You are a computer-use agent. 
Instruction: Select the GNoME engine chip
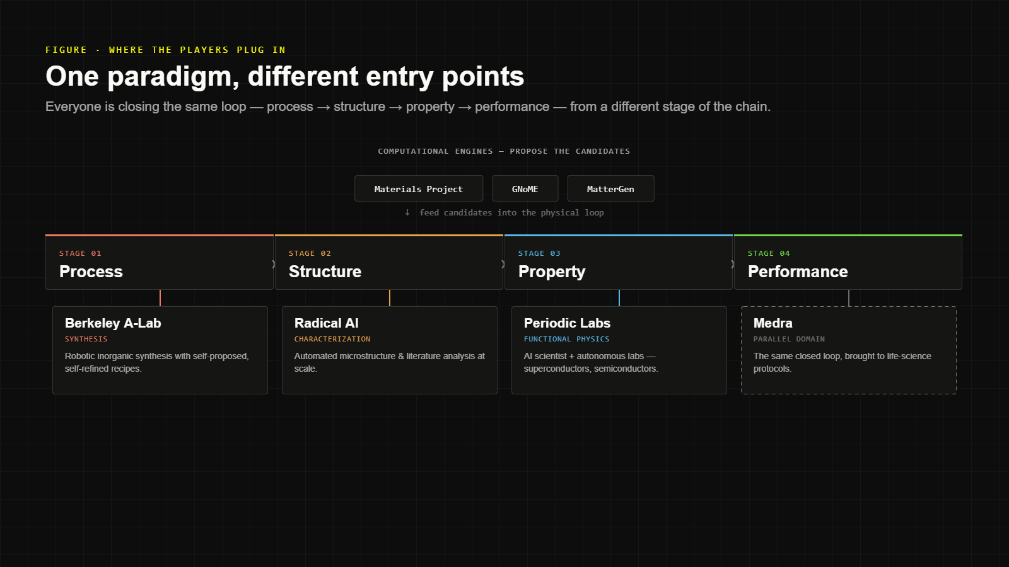coord(525,188)
